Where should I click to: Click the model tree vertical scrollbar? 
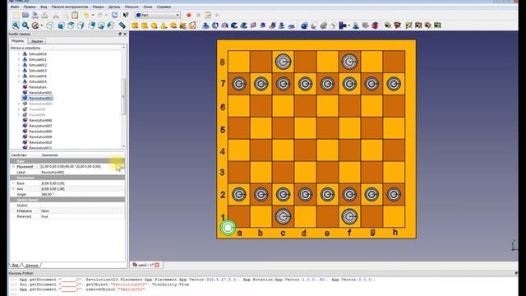[123, 97]
